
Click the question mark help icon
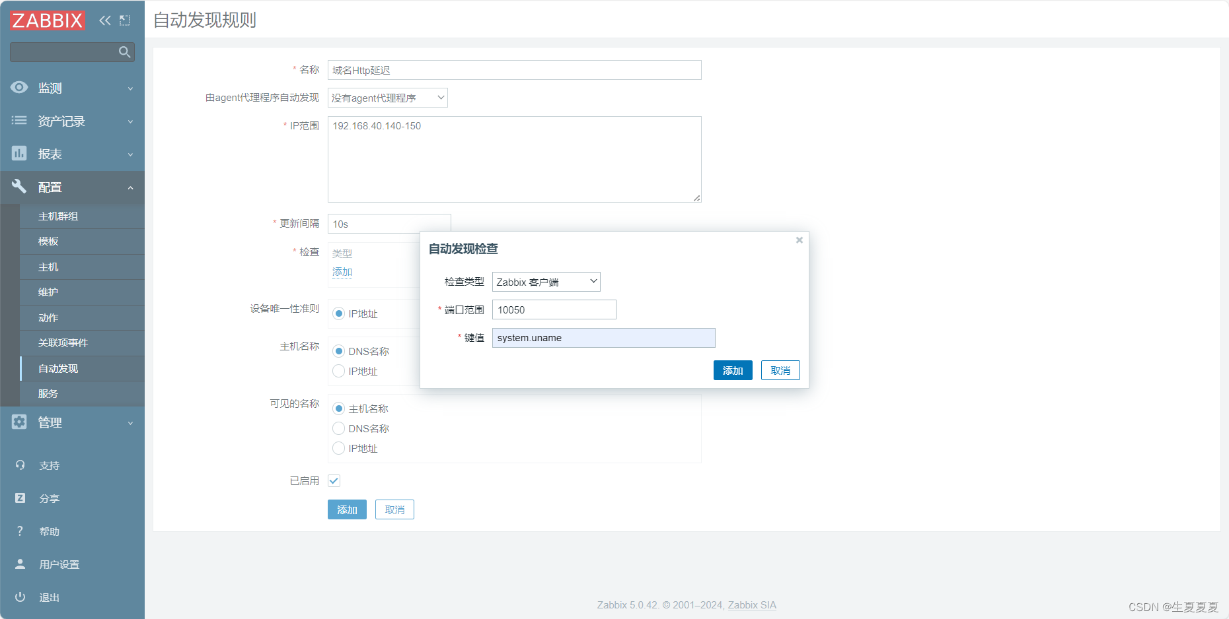pos(20,531)
